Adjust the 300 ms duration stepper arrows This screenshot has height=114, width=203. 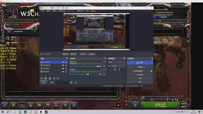pos(124,66)
